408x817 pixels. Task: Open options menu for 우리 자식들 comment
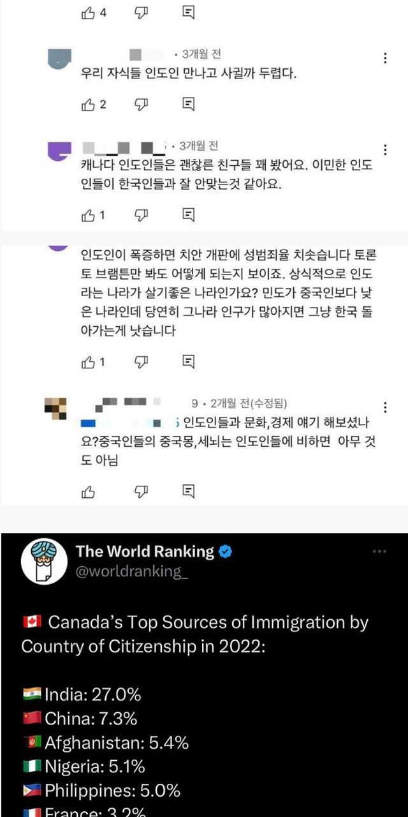coord(385,58)
